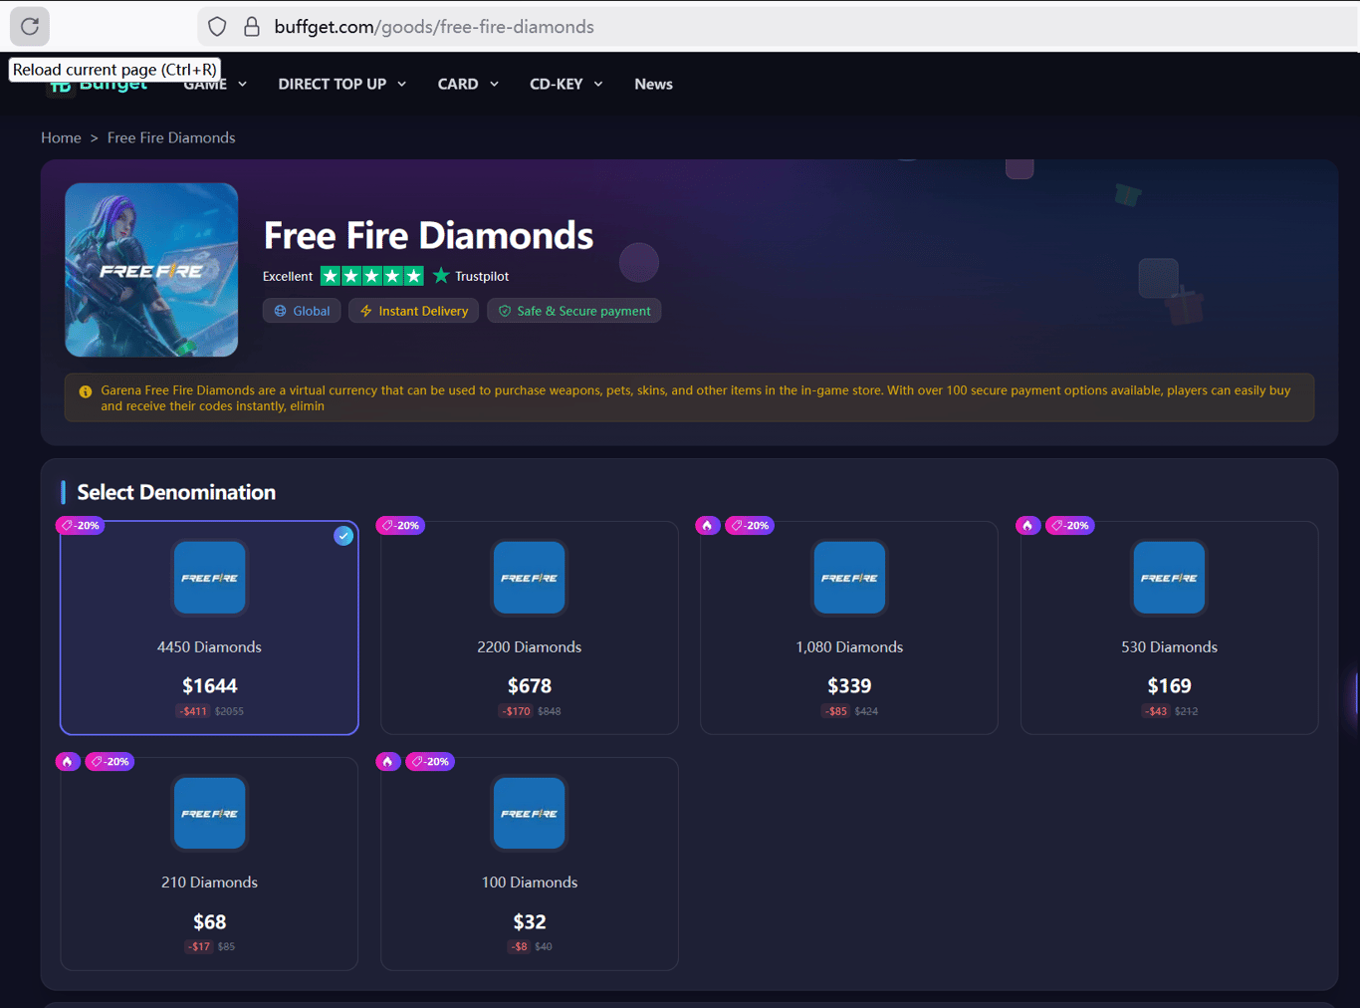
Task: Click the Free Fire logo on 210 Diamonds
Action: (209, 814)
